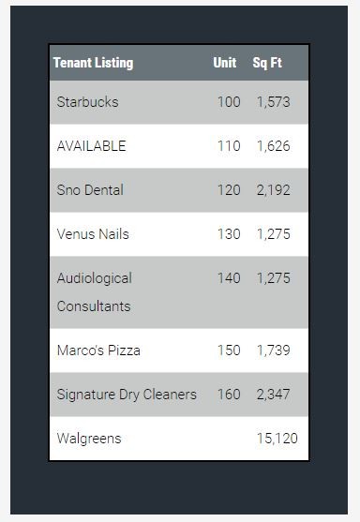Click unit number 150

229,350
